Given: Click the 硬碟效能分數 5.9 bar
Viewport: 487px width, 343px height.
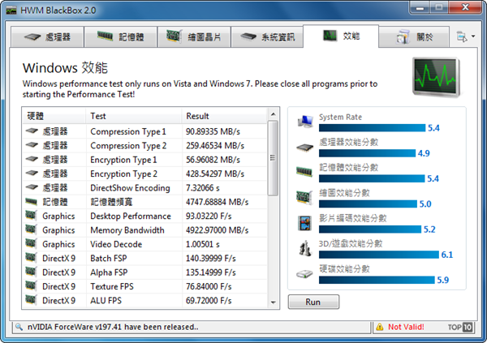Looking at the screenshot, I should click(x=377, y=280).
